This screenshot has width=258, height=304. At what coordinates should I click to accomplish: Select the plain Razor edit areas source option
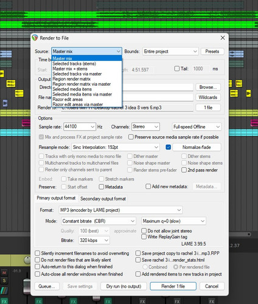coord(86,99)
